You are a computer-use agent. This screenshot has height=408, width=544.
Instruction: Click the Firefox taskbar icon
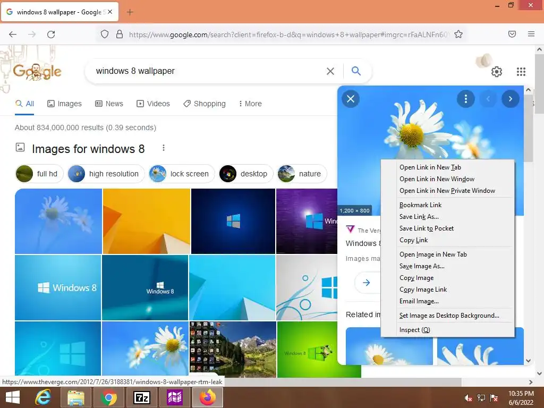(x=208, y=397)
